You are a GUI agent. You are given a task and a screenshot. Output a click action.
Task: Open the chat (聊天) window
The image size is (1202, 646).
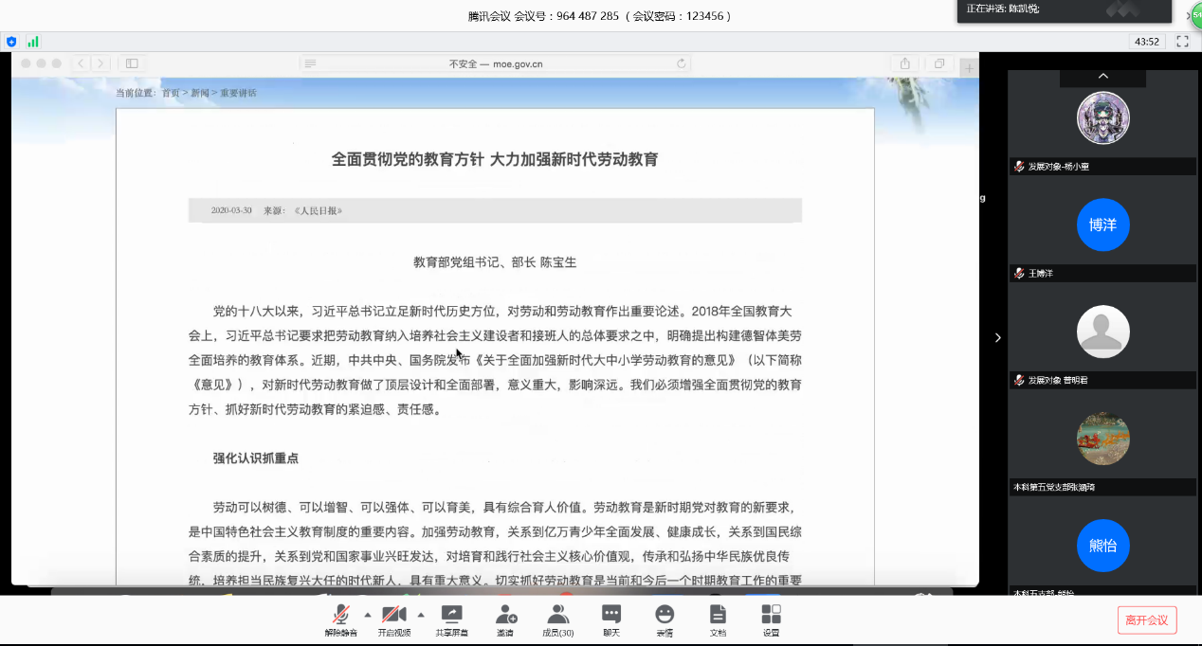611,619
